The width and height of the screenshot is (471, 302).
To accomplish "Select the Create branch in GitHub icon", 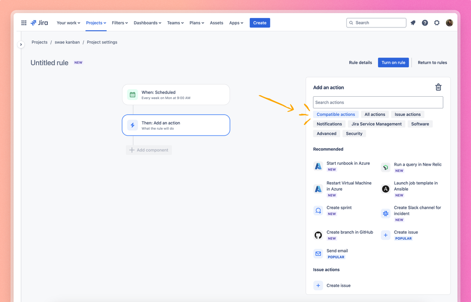I will [x=318, y=235].
